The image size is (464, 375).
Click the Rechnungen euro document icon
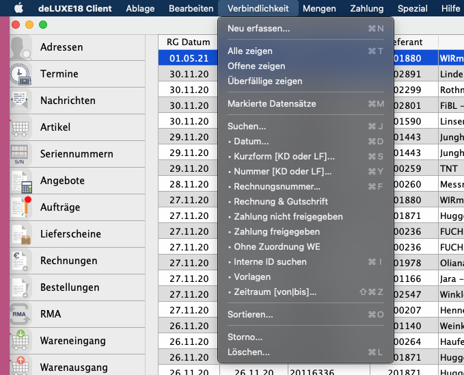(x=21, y=261)
